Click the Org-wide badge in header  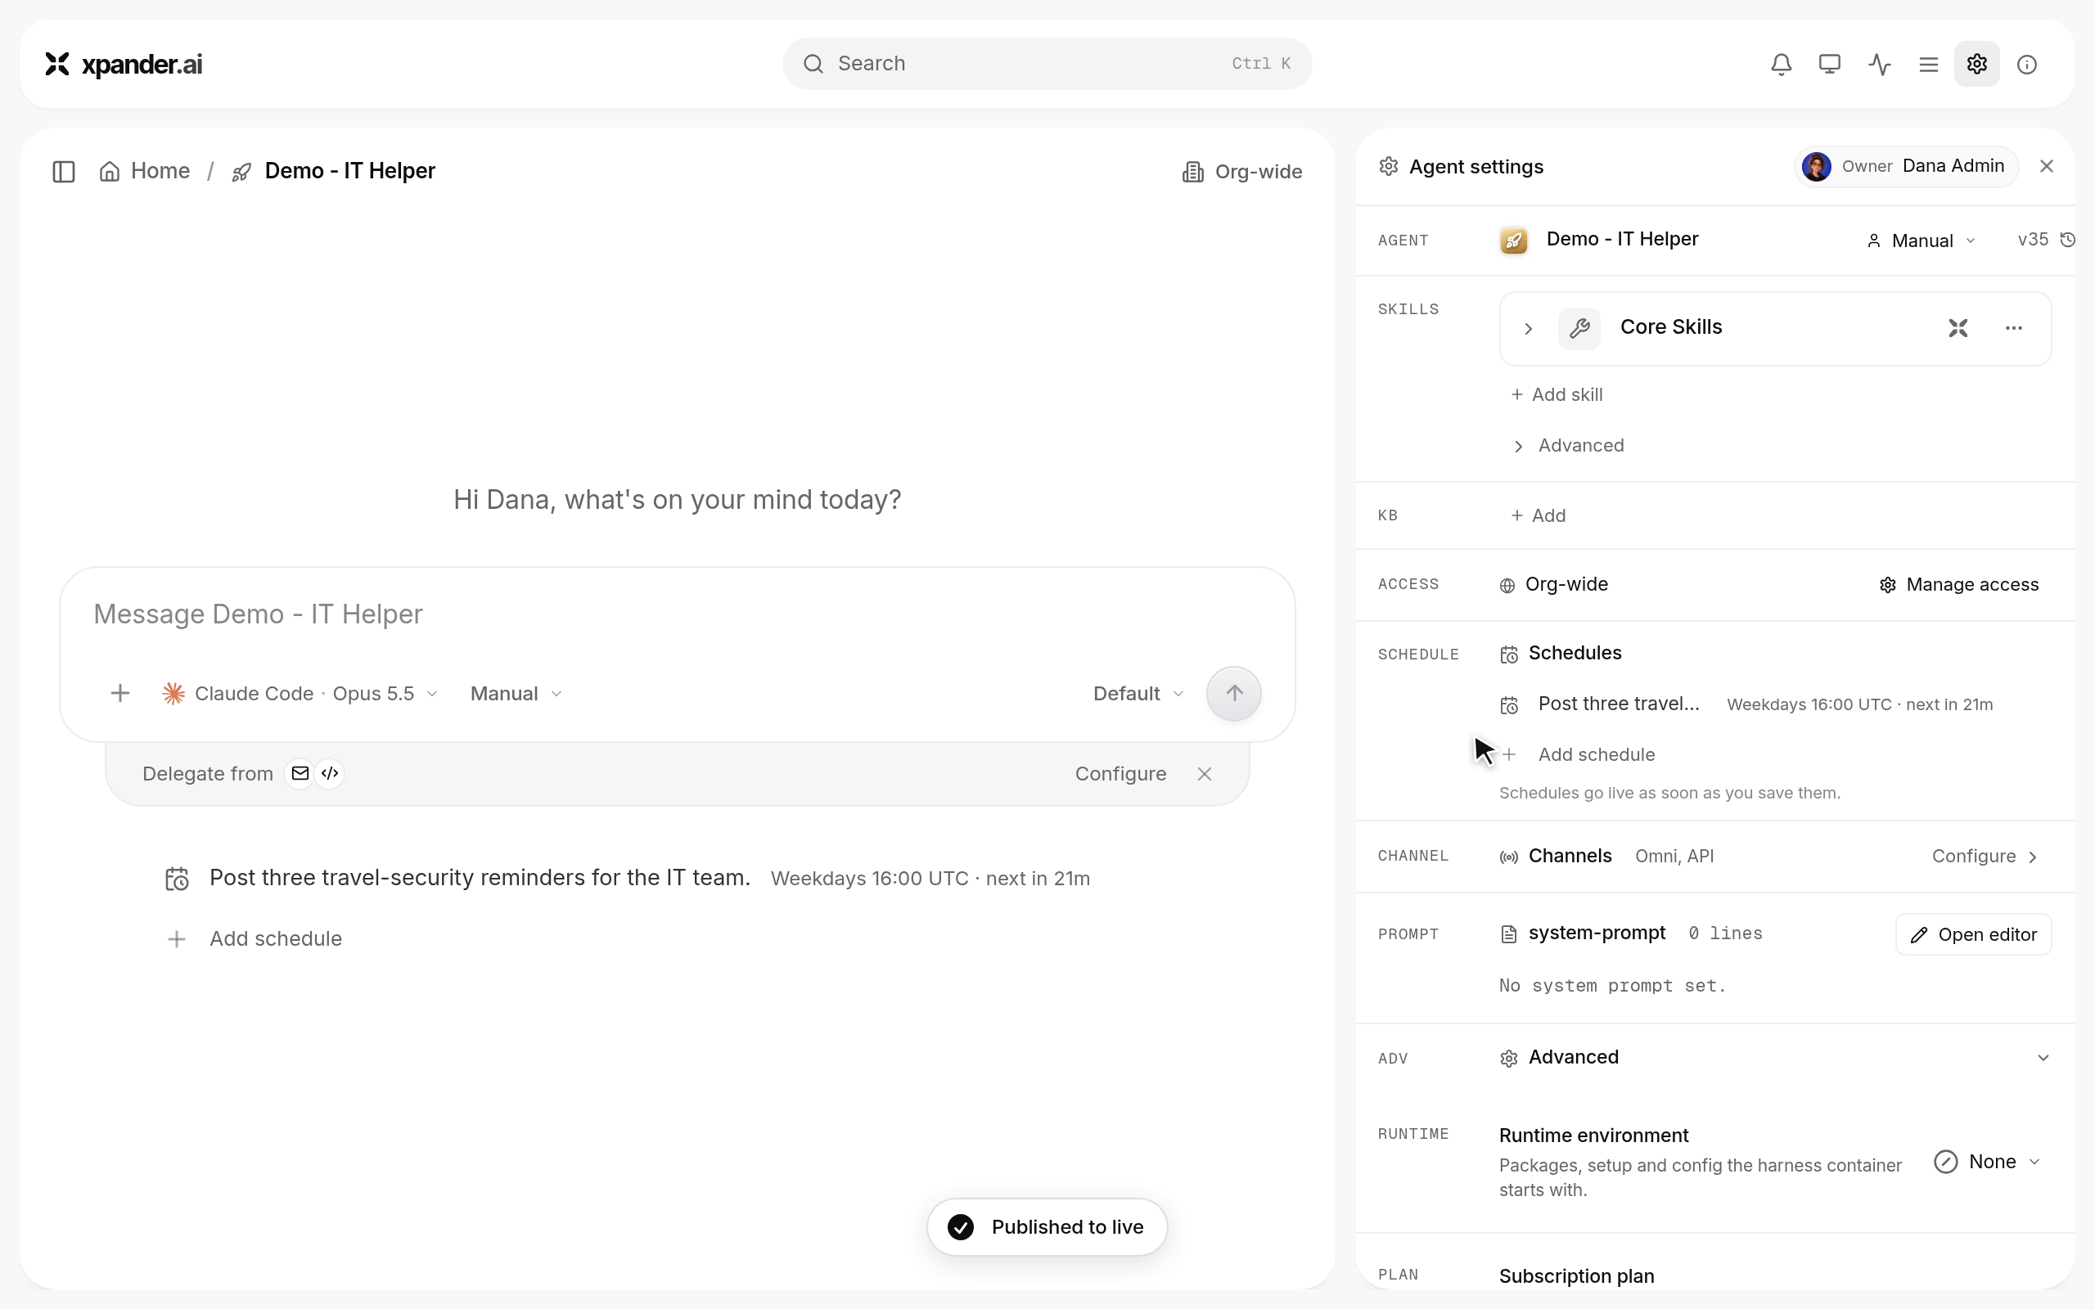click(1241, 172)
